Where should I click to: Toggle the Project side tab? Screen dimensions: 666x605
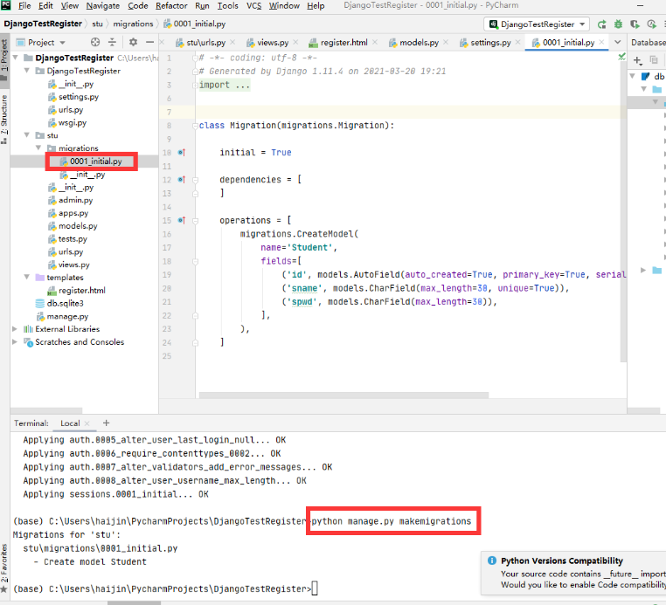[4, 55]
